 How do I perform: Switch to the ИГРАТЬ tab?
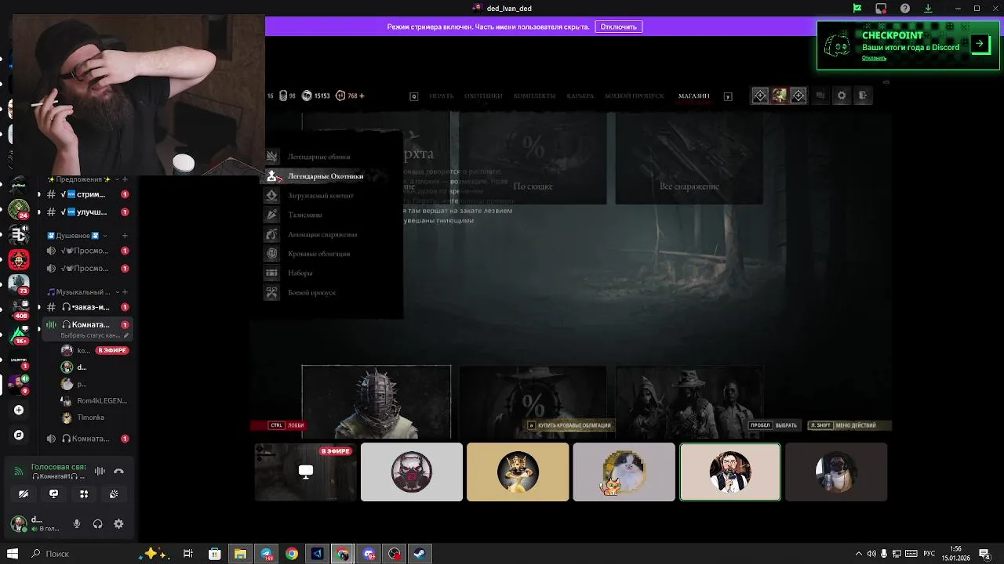442,96
